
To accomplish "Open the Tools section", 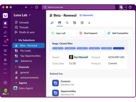I will click(5, 61).
